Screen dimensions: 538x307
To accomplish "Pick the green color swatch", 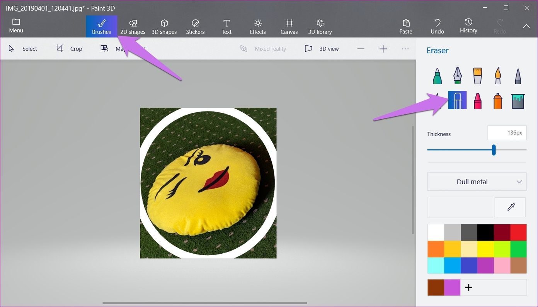I will [519, 249].
